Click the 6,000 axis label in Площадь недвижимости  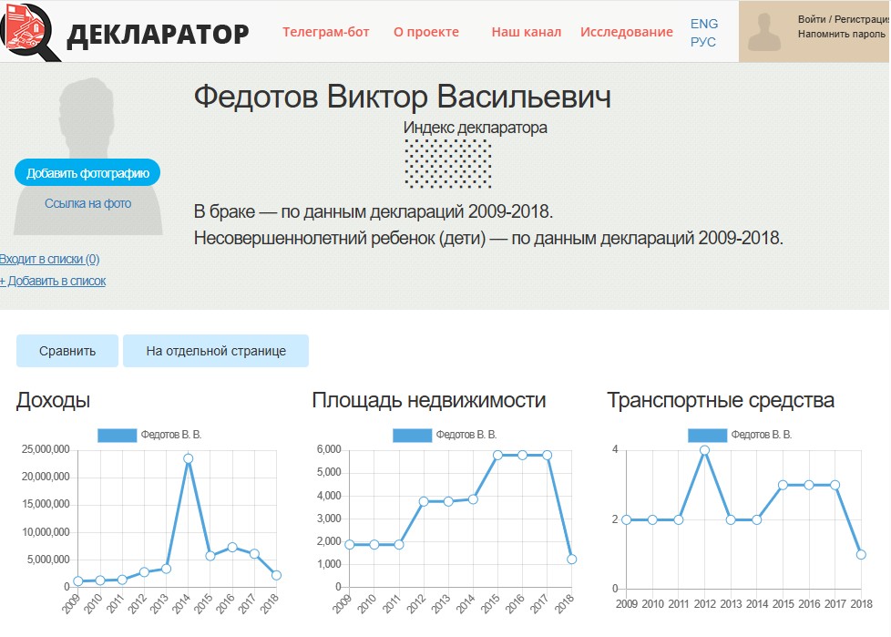[329, 449]
